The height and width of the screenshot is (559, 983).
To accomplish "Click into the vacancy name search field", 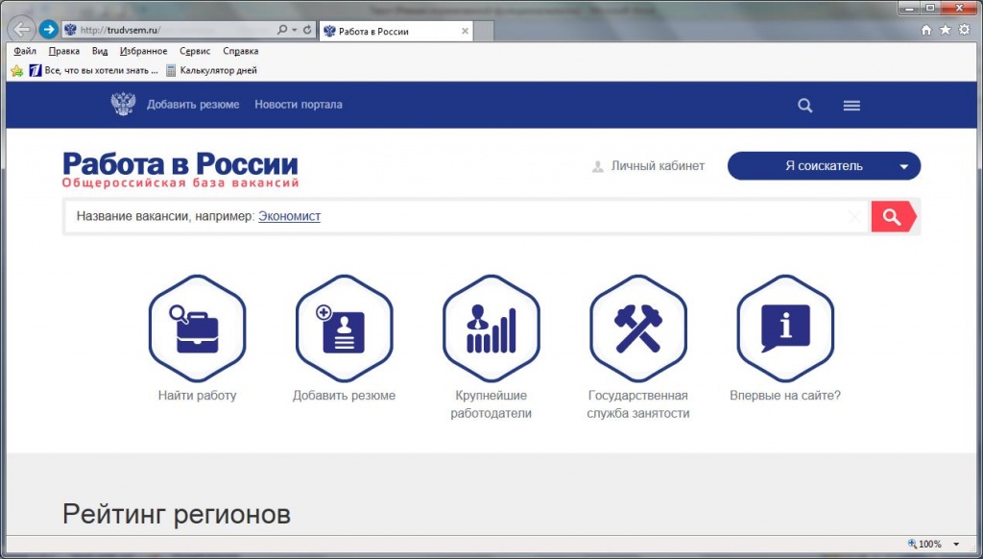I will (467, 217).
